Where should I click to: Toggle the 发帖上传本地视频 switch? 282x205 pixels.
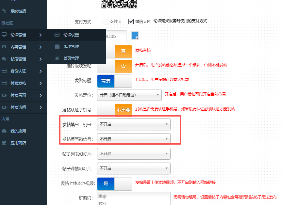pyautogui.click(x=114, y=183)
